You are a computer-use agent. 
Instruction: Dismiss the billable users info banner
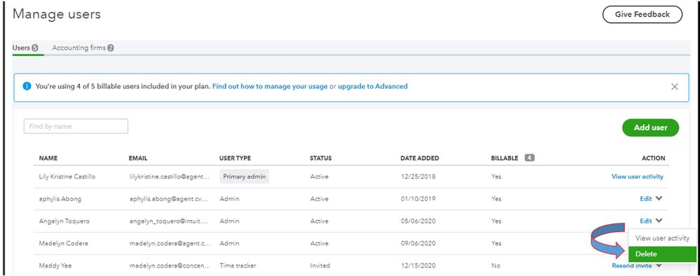[675, 87]
